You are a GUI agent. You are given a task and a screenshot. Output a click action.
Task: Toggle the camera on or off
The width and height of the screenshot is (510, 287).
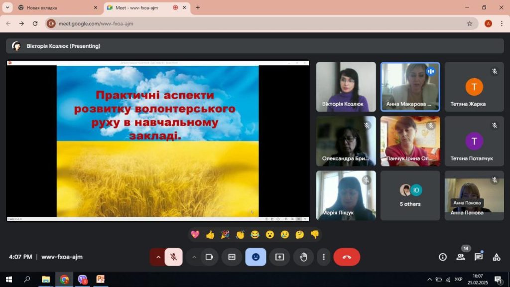coord(209,257)
